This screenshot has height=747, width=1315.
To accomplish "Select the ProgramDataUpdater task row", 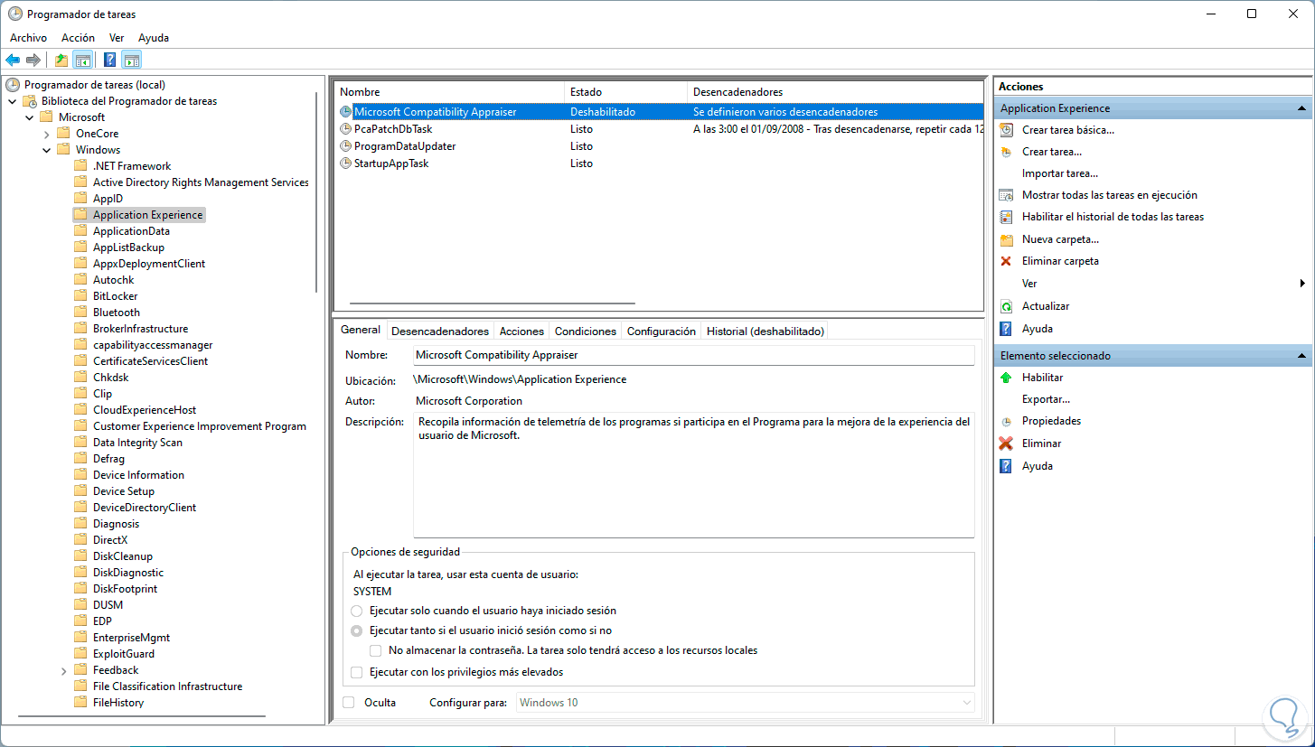I will 659,146.
